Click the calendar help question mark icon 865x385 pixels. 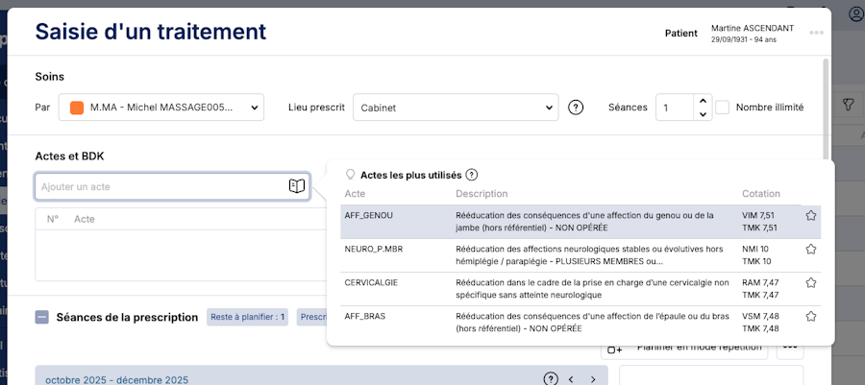pyautogui.click(x=551, y=379)
